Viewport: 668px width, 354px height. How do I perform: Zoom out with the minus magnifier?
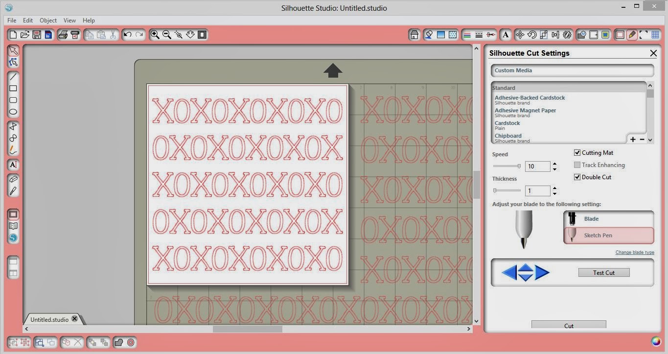click(166, 35)
